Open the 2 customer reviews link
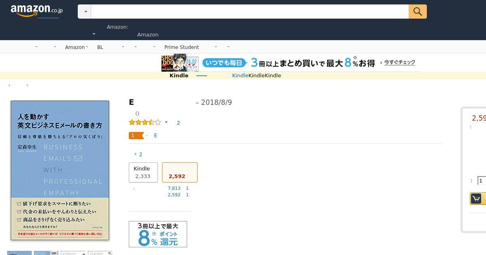 [178, 123]
